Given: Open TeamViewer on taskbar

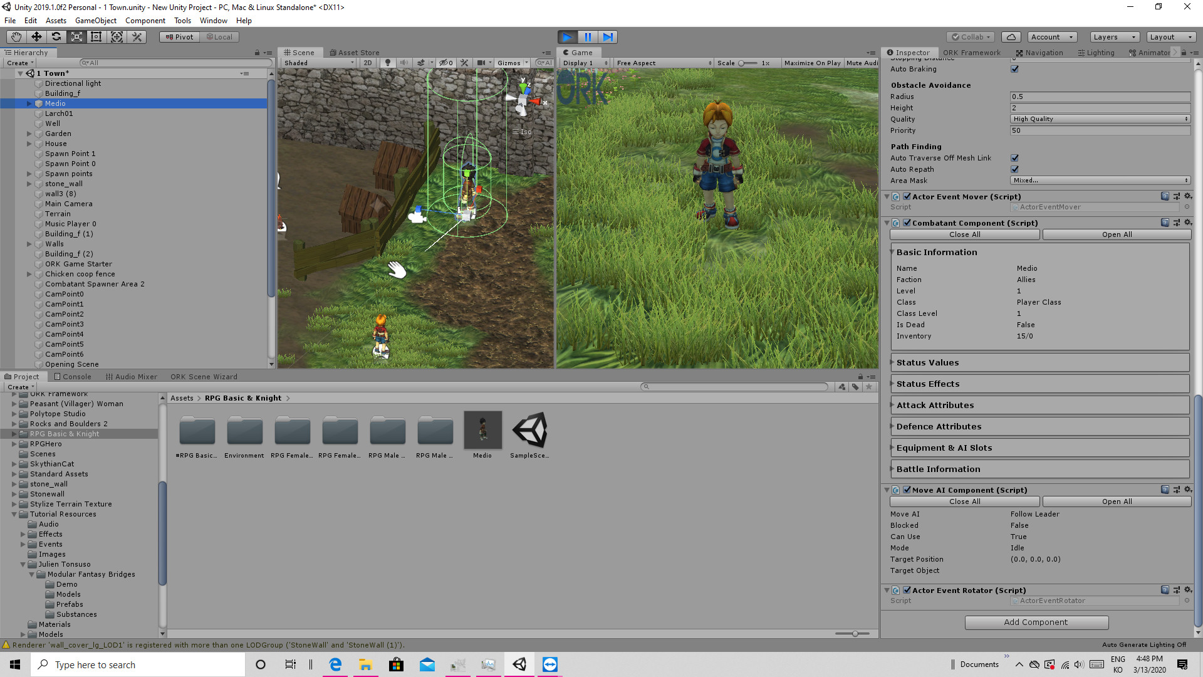Looking at the screenshot, I should [x=550, y=664].
